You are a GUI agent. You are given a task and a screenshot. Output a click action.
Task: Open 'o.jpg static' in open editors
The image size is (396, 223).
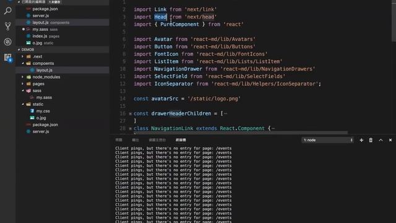[x=63, y=43]
